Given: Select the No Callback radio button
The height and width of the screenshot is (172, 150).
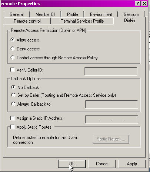Looking at the screenshot, I should point(13,87).
